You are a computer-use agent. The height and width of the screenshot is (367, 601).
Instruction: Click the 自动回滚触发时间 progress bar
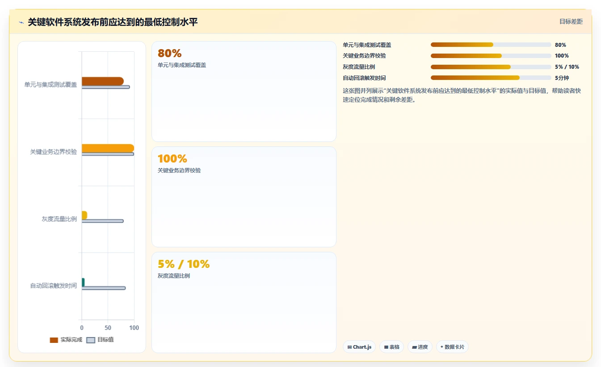(x=491, y=78)
